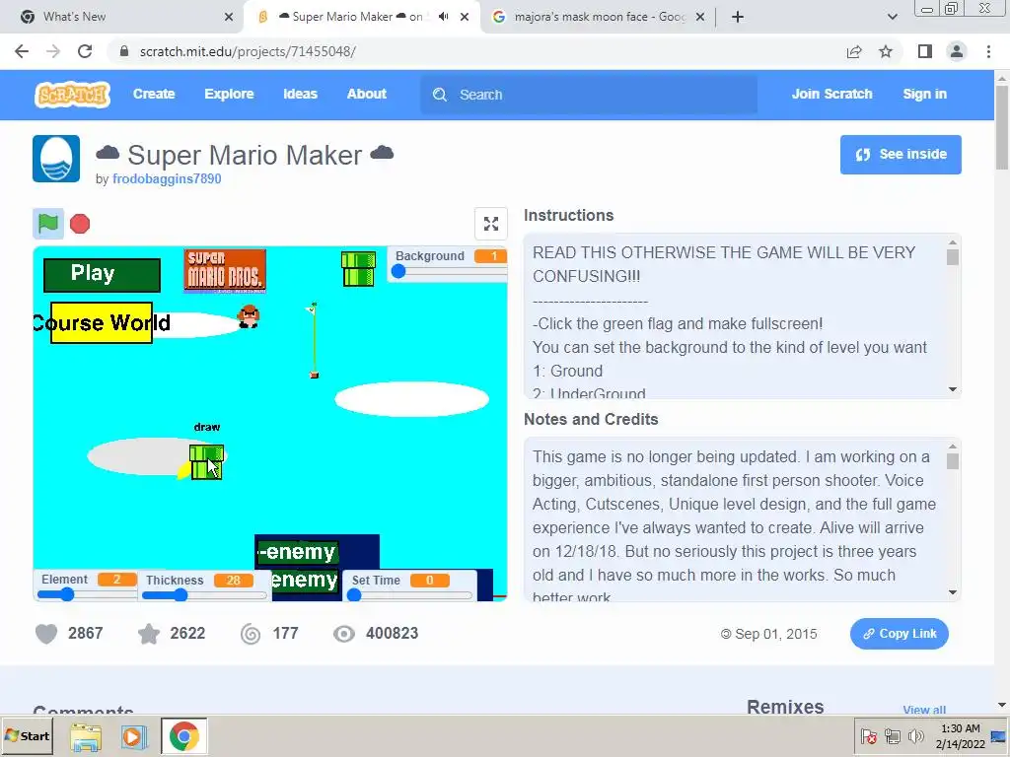The image size is (1010, 757).
Task: Switch to majora's mask moon face tab
Action: click(601, 17)
